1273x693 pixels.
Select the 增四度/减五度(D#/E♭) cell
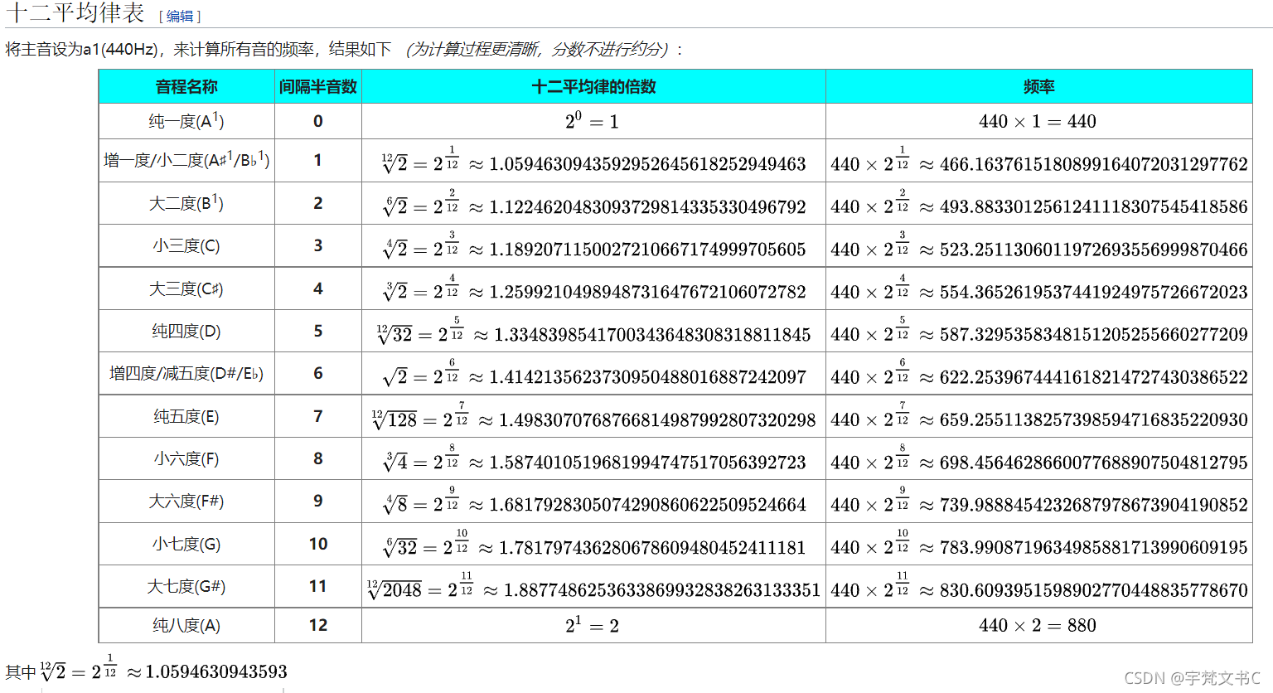tap(186, 373)
